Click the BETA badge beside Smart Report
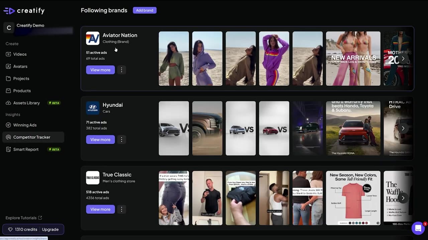The height and width of the screenshot is (240, 428). point(54,149)
